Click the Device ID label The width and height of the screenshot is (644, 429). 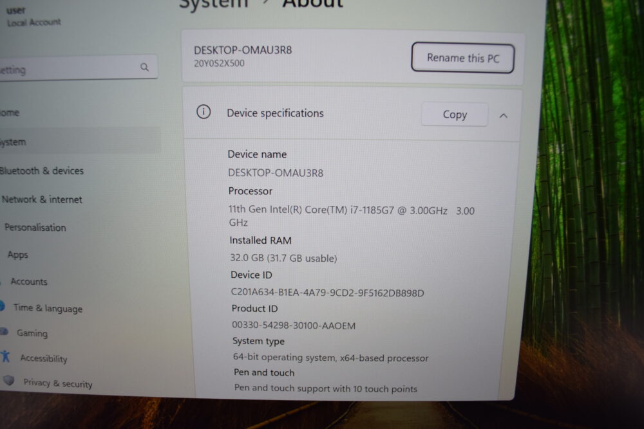tap(251, 275)
